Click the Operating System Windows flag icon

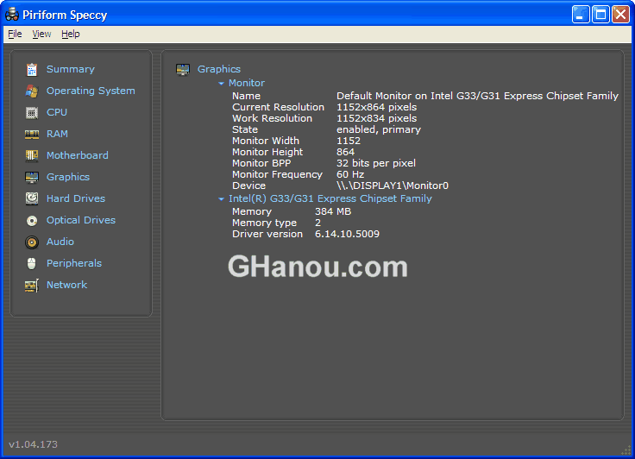point(32,91)
